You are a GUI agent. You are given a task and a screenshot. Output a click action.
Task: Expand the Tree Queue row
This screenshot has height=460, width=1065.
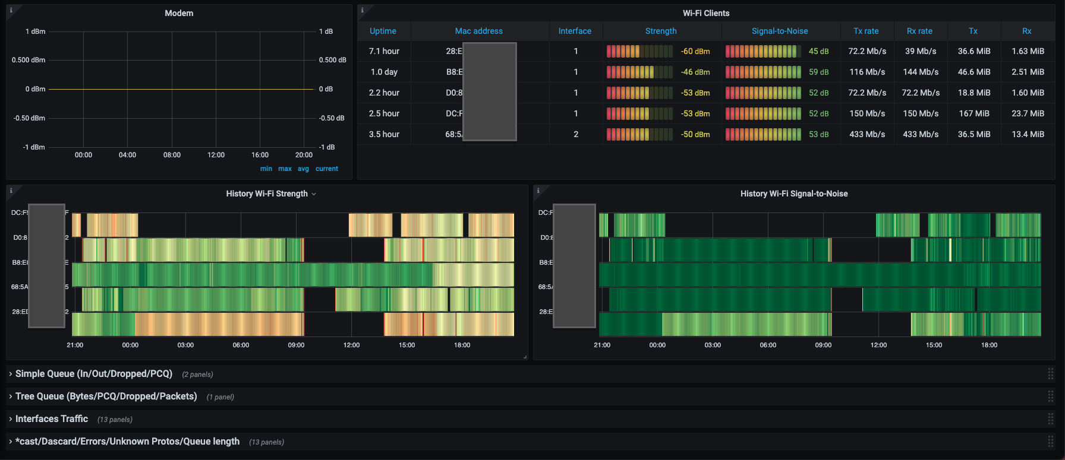106,396
